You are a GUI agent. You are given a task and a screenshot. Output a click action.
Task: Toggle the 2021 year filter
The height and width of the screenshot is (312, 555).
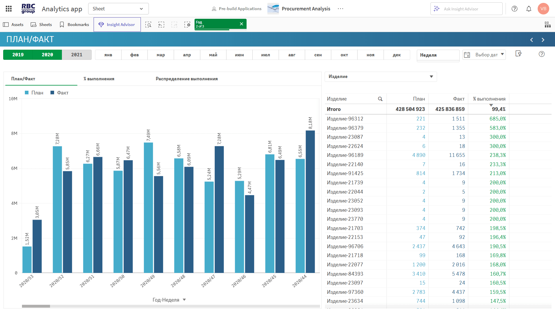(x=77, y=55)
